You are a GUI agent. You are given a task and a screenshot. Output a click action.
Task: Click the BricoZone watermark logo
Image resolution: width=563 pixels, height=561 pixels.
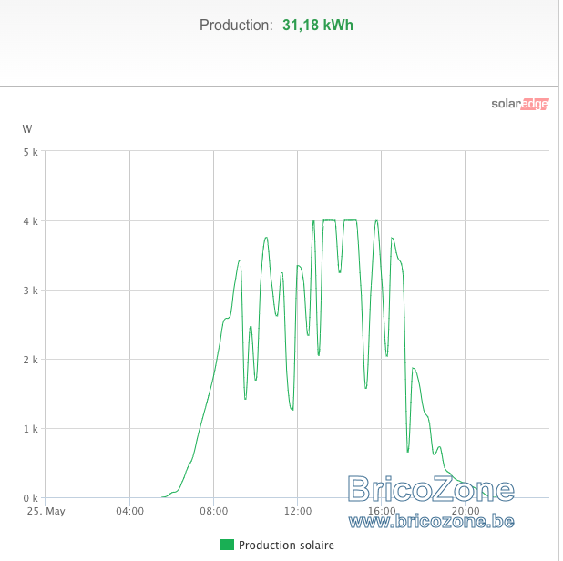click(431, 489)
